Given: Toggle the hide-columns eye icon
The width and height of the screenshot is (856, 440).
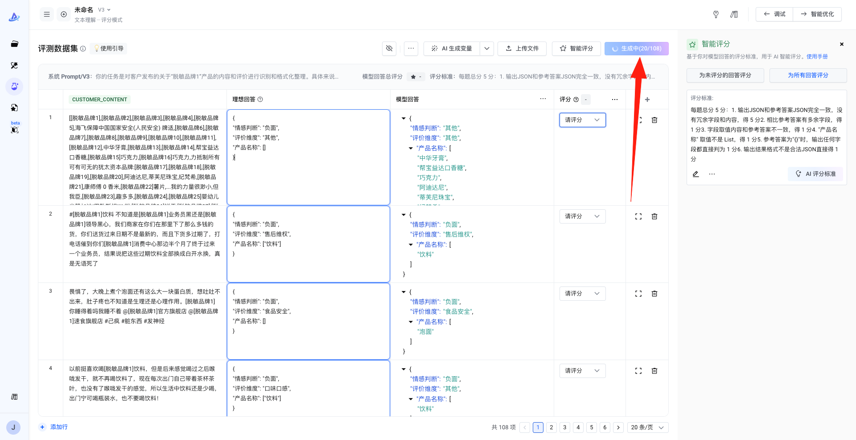Looking at the screenshot, I should [x=389, y=49].
